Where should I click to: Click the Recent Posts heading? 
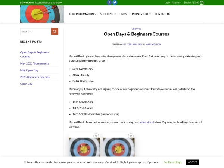[31, 41]
